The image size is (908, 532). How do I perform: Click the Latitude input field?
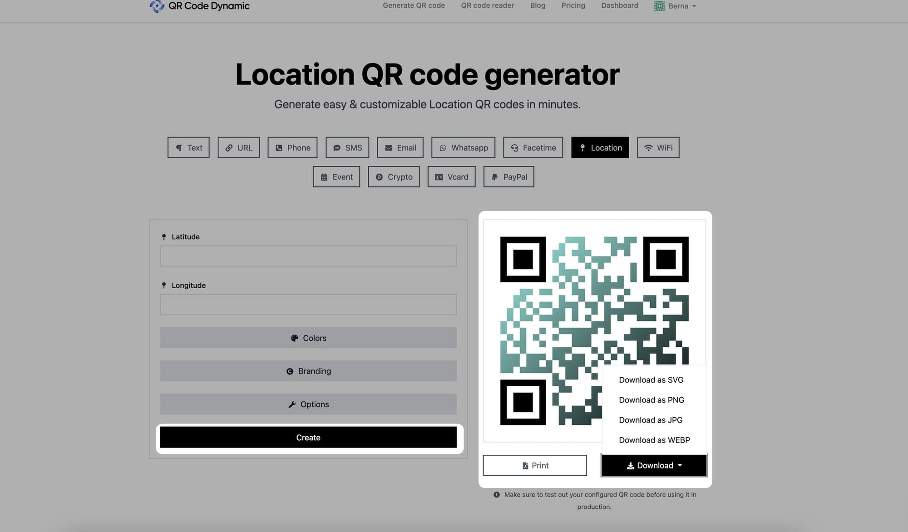tap(308, 255)
